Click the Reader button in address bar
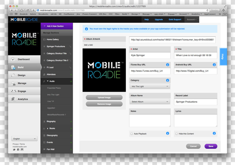 (215, 10)
